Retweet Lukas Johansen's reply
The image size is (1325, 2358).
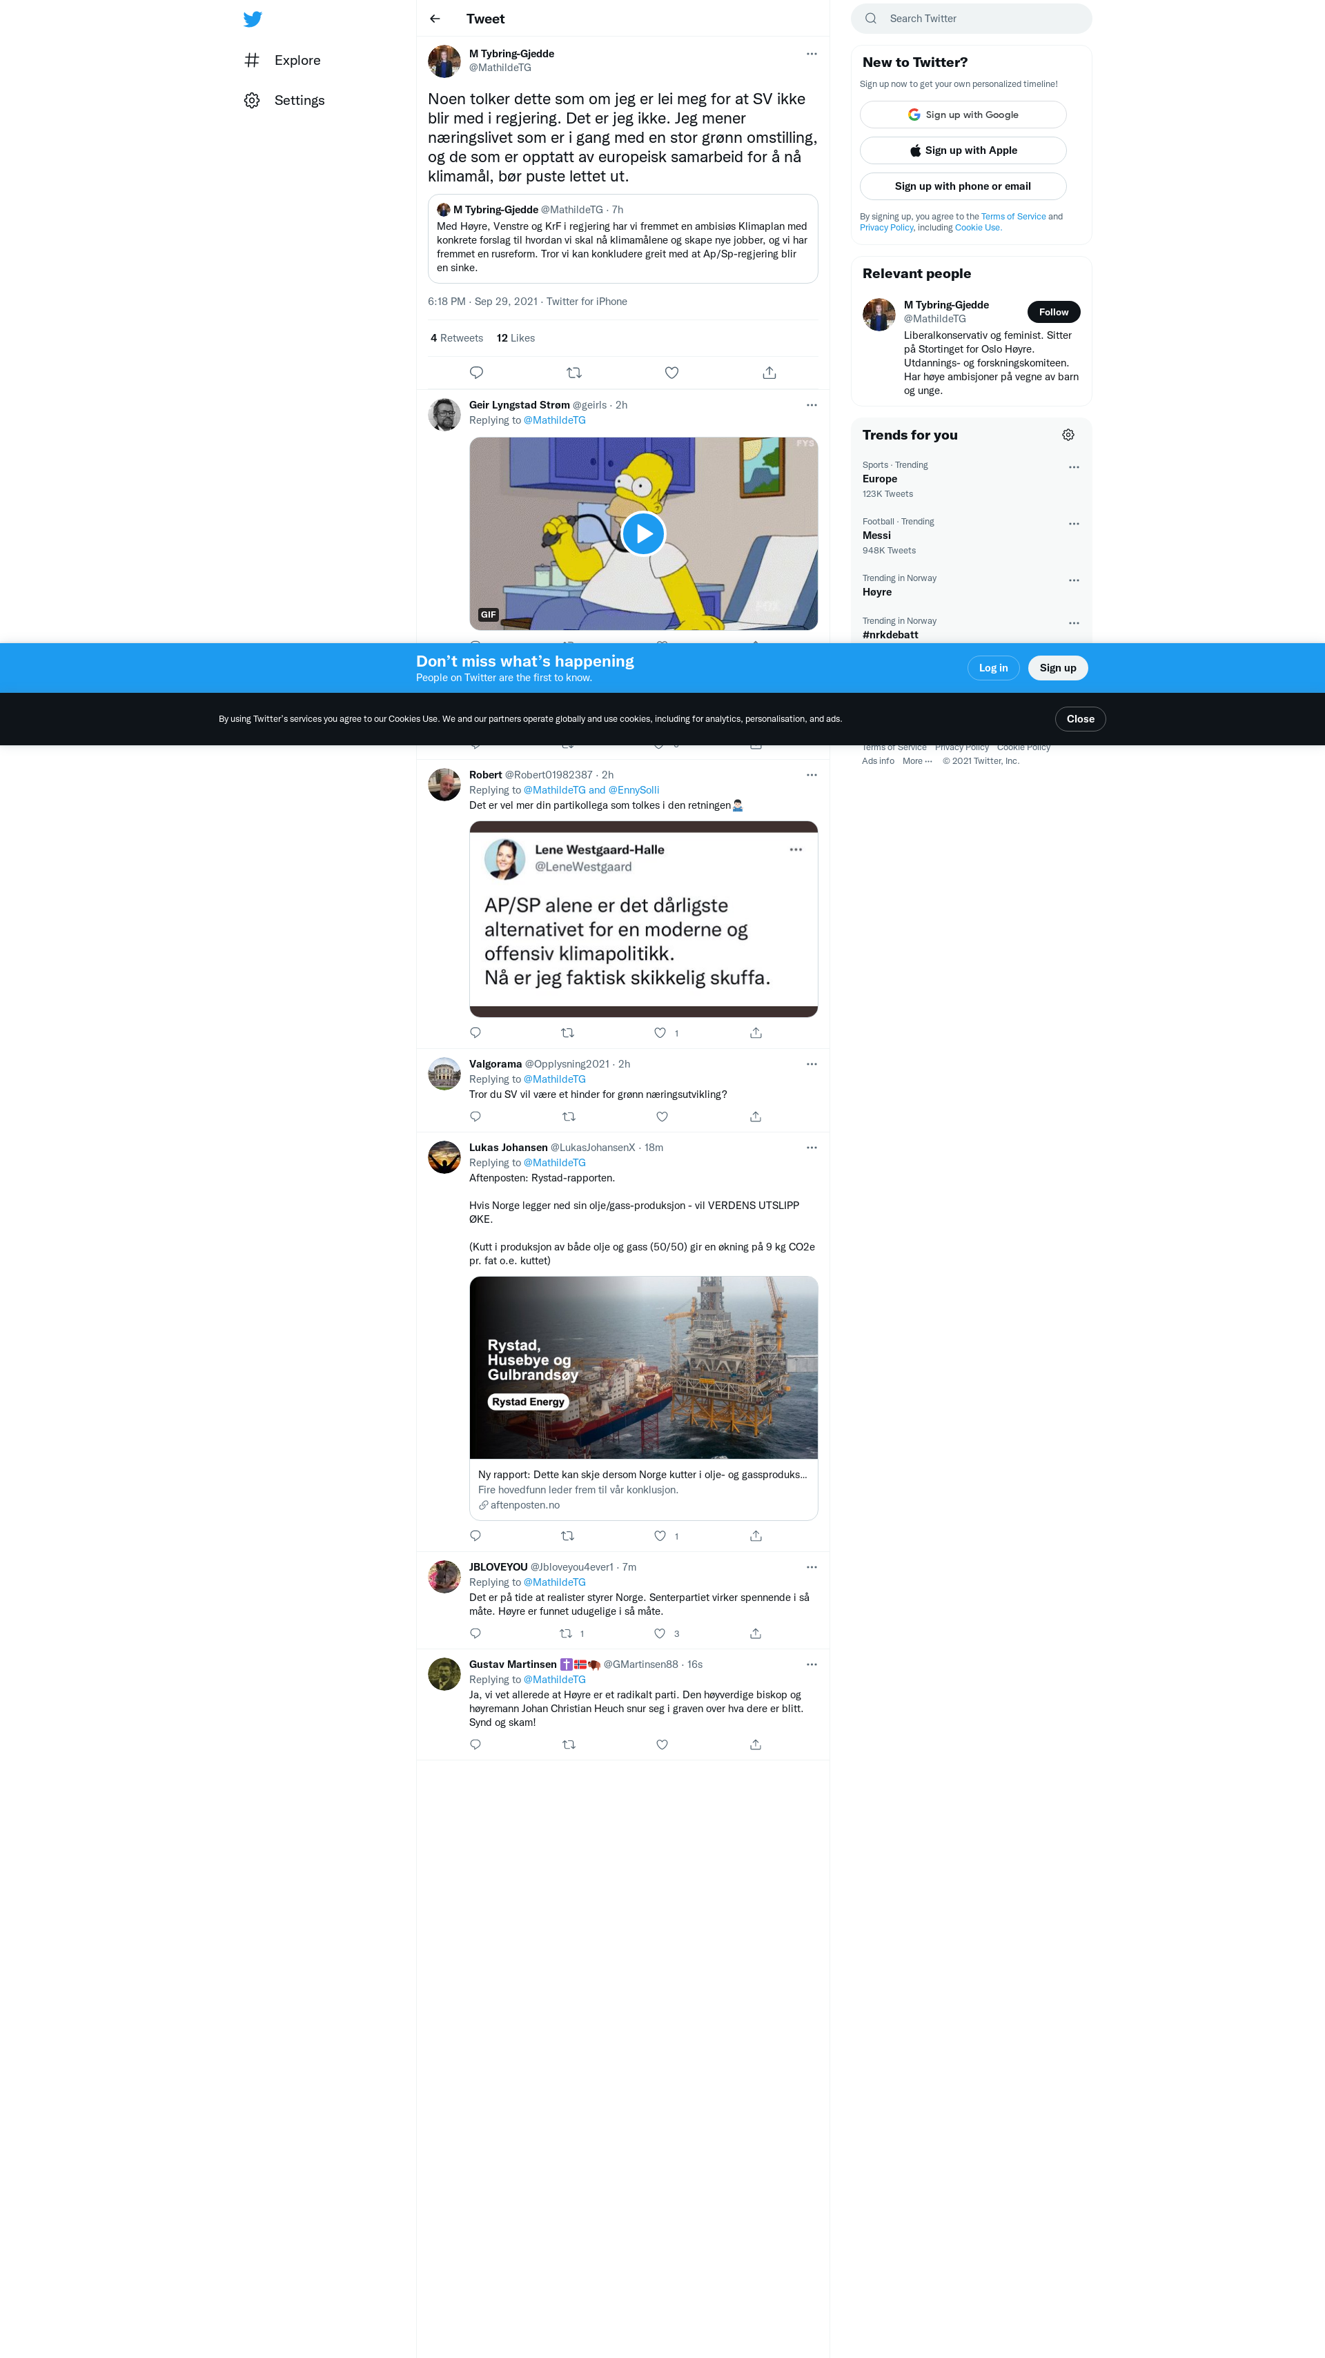tap(568, 1536)
